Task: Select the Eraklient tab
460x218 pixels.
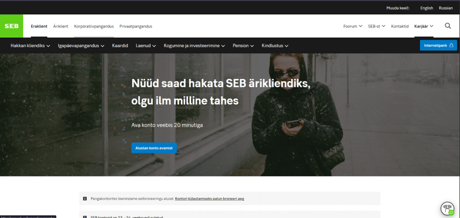Action: coord(39,26)
